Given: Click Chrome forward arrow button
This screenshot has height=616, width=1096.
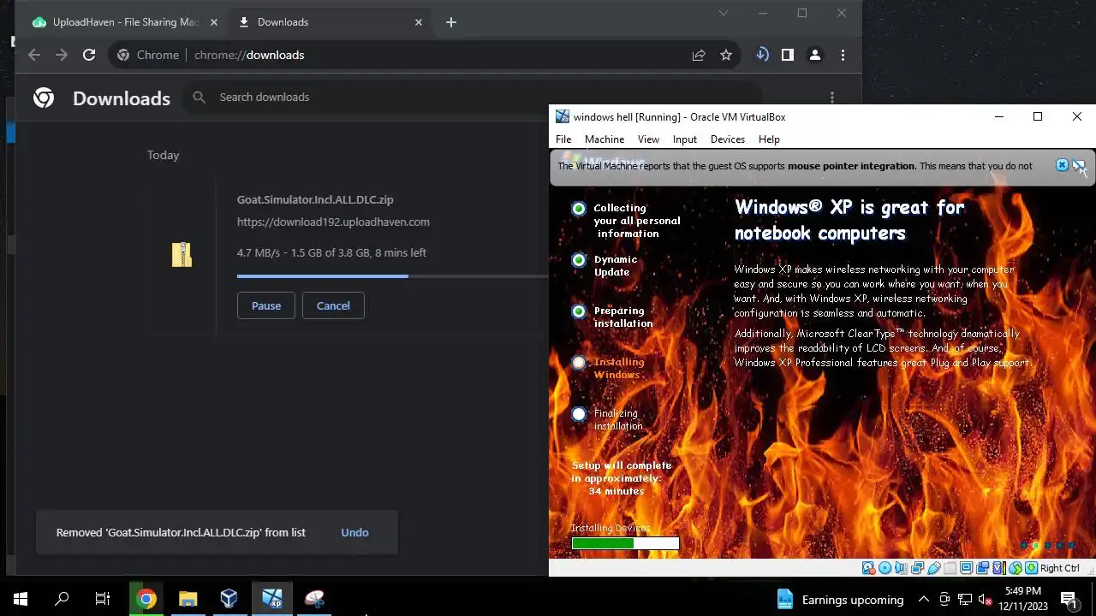Looking at the screenshot, I should [x=62, y=55].
